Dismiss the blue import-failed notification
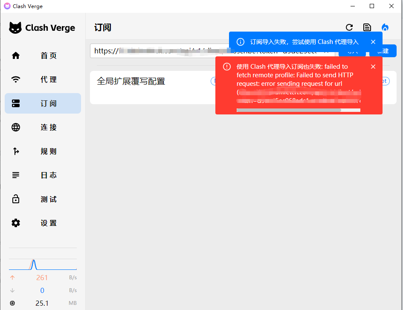Image resolution: width=403 pixels, height=310 pixels. [x=373, y=42]
